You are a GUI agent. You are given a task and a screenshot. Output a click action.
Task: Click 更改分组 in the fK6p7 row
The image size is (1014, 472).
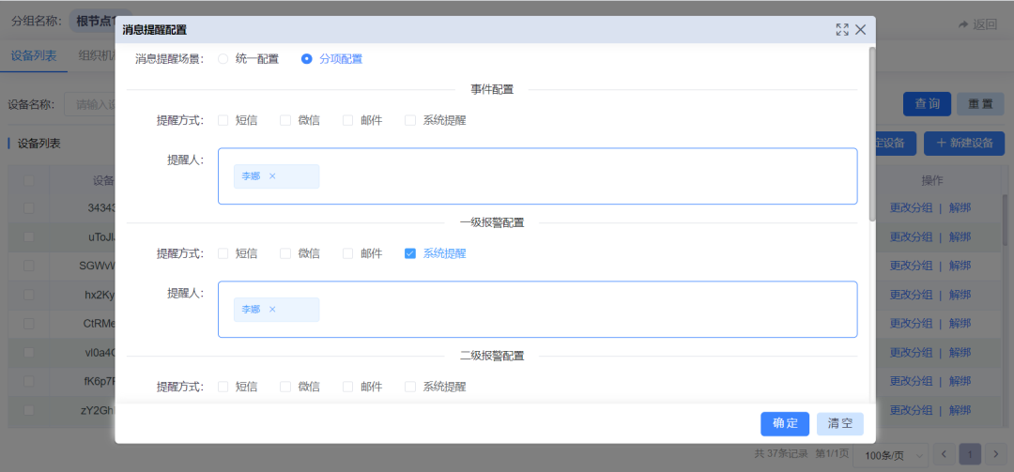click(911, 381)
